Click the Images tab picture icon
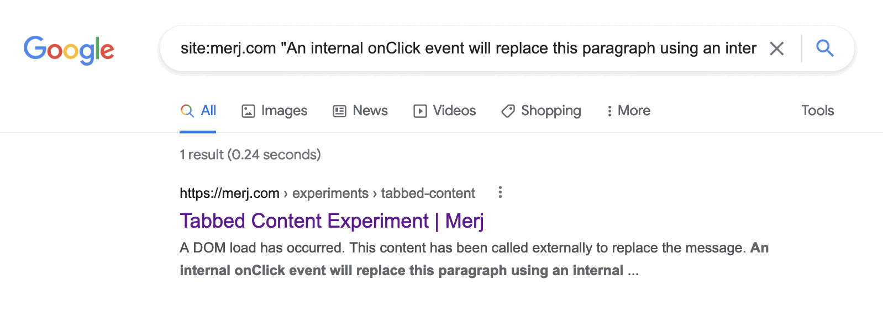The height and width of the screenshot is (312, 883). click(x=248, y=111)
